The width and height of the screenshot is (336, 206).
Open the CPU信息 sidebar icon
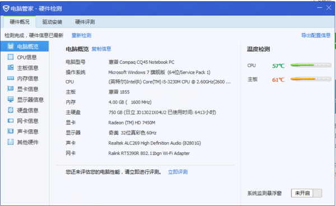tap(11, 57)
